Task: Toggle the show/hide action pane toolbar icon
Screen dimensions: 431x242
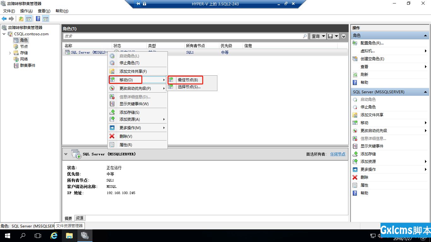Action: pyautogui.click(x=46, y=19)
